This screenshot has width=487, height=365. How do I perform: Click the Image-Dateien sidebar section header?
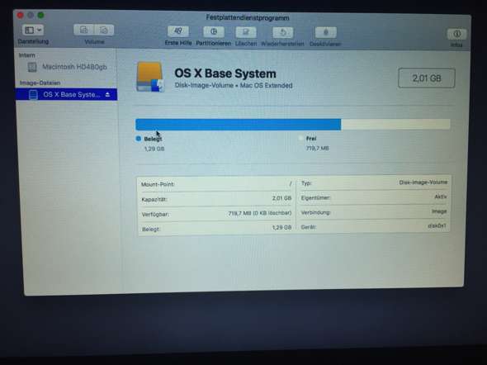point(40,83)
